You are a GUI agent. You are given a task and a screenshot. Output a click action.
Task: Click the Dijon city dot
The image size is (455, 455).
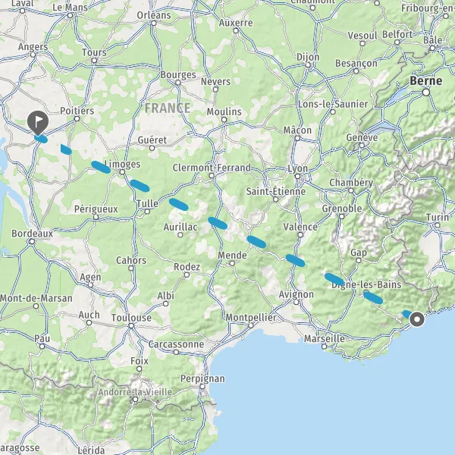pyautogui.click(x=308, y=65)
